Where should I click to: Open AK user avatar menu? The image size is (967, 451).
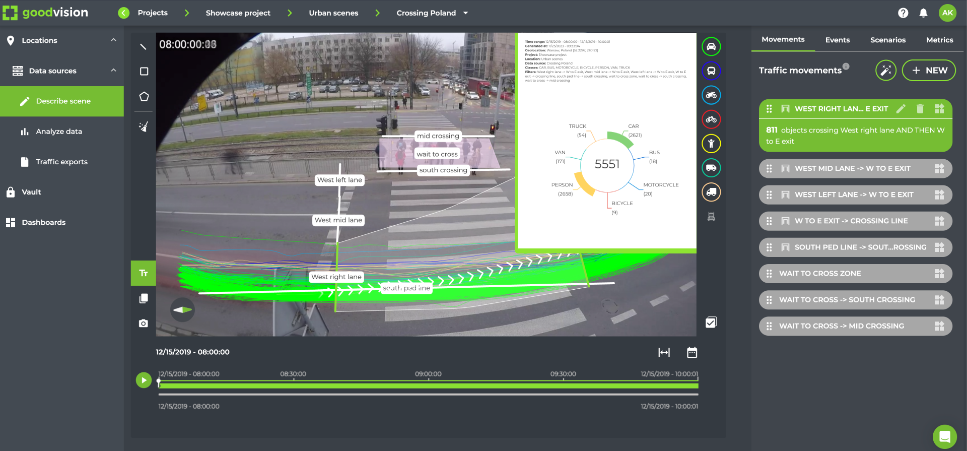tap(947, 13)
